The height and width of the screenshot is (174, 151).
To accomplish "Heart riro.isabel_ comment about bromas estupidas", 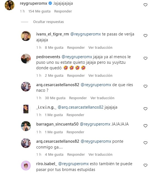I will tap(145, 165).
